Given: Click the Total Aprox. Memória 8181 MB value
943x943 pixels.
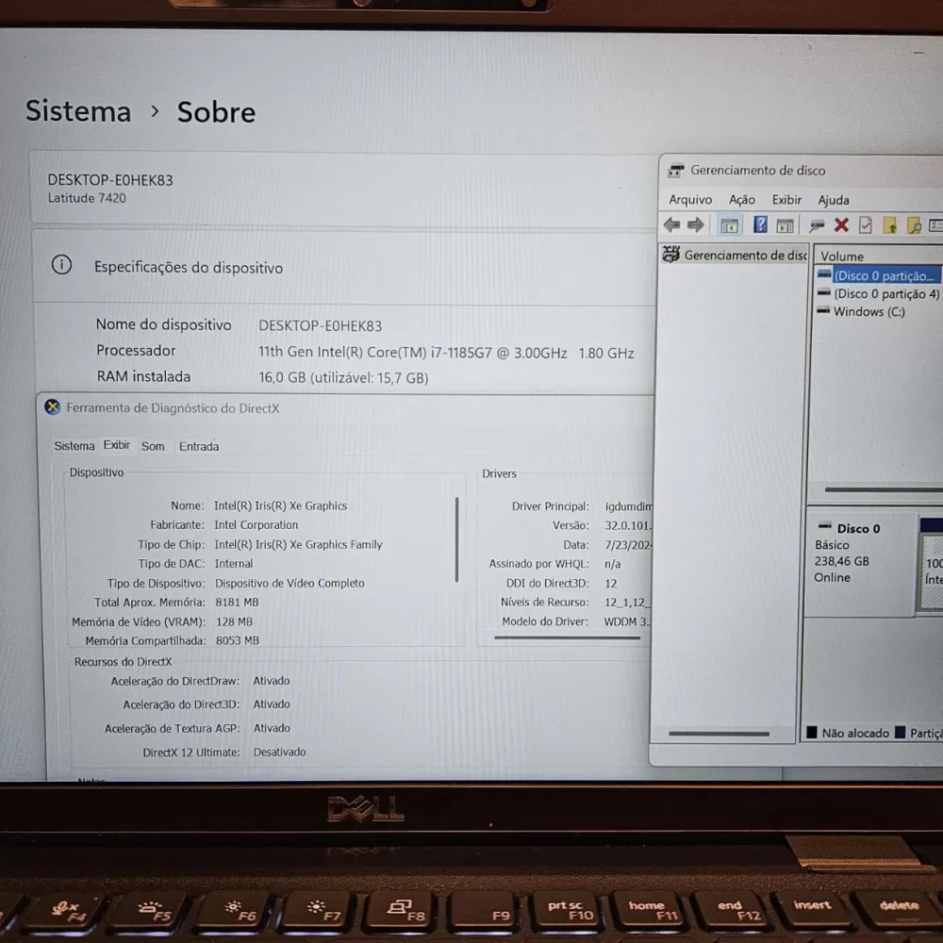Looking at the screenshot, I should click(237, 602).
